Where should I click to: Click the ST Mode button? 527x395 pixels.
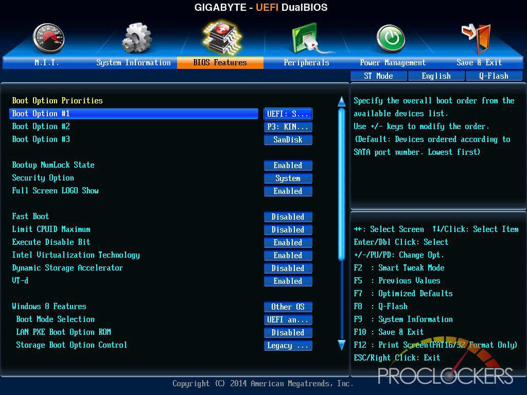tap(378, 76)
